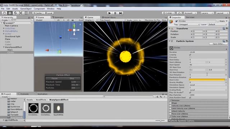Select the Rotate tool
This screenshot has width=230, height=129.
pyautogui.click(x=15, y=13)
